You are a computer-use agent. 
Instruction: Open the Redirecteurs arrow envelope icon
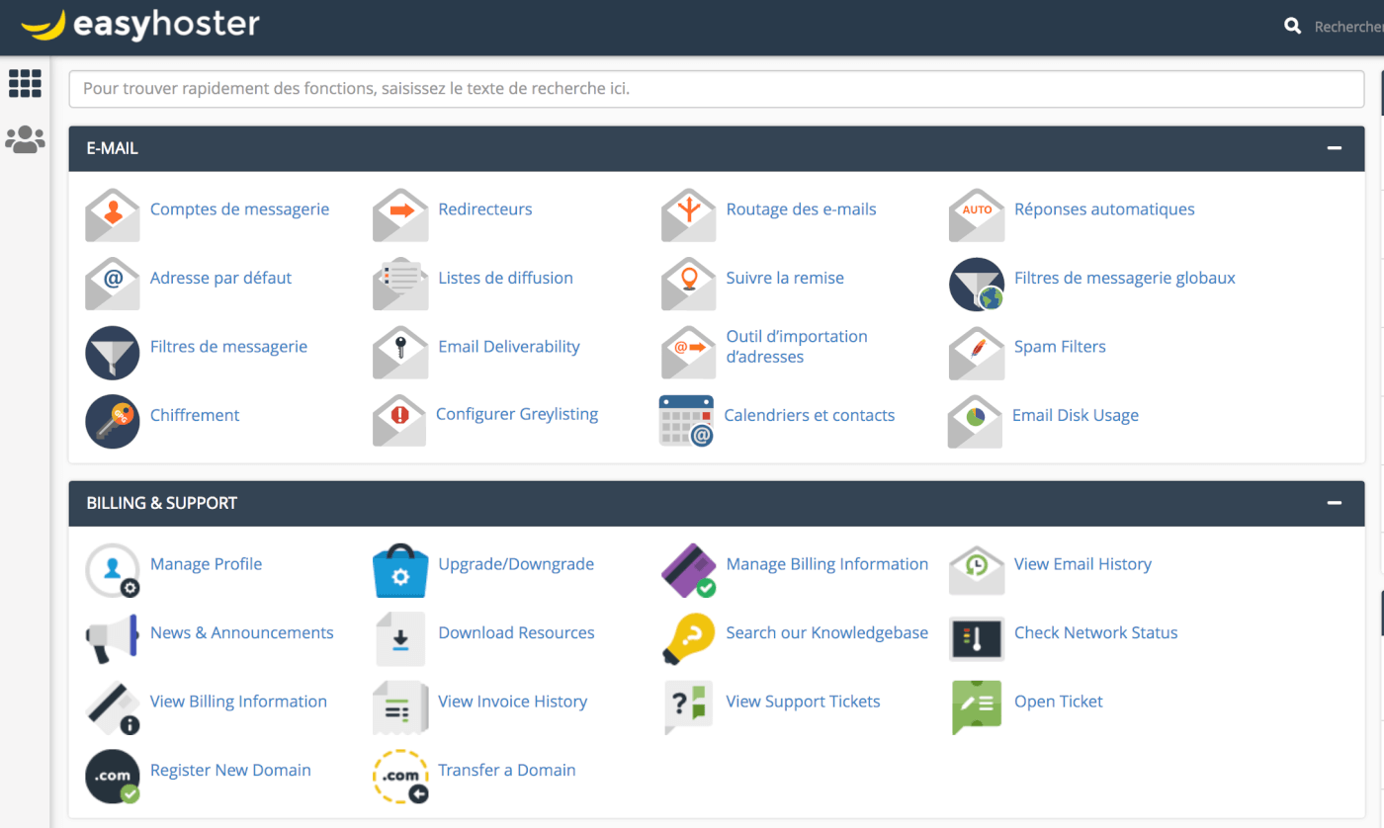coord(400,214)
